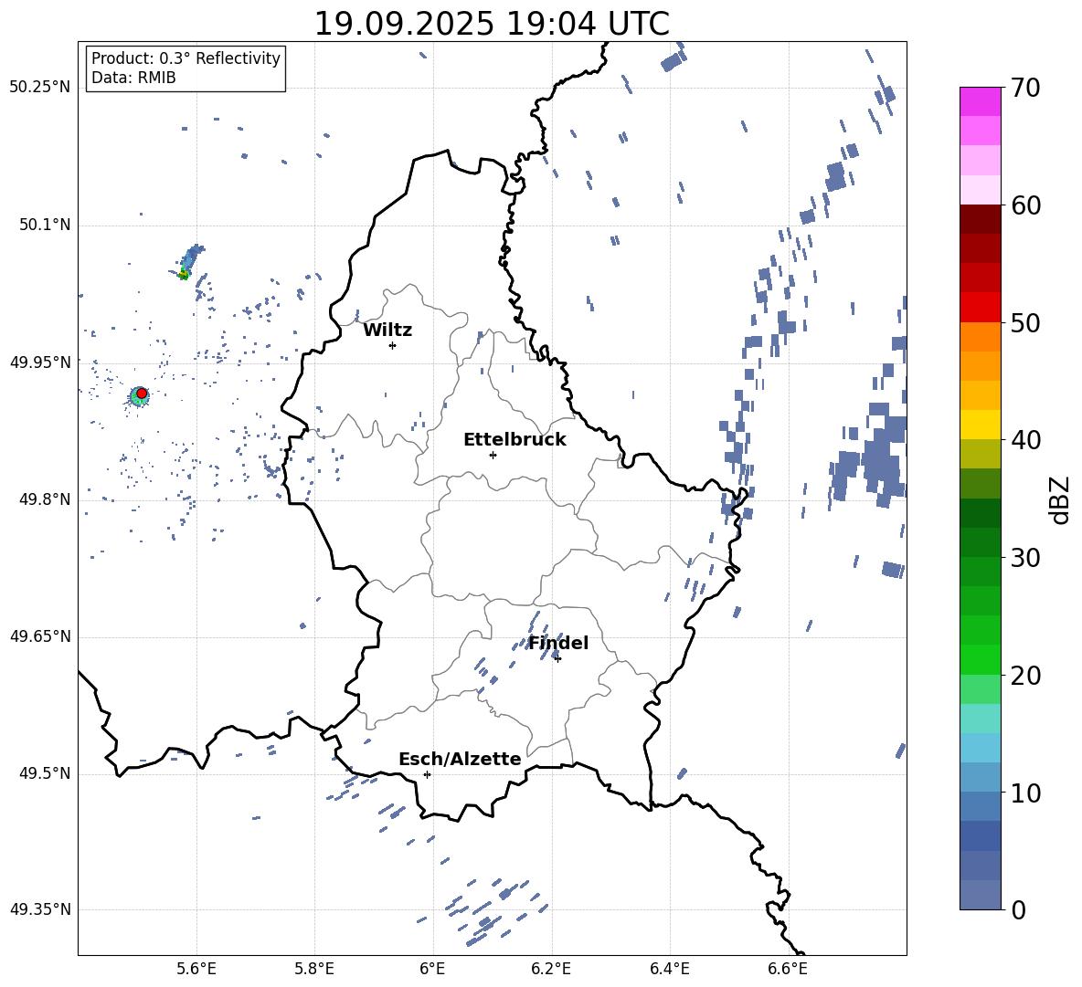The image size is (1082, 987).
Task: Click the Wiltz cross marker
Action: [393, 345]
